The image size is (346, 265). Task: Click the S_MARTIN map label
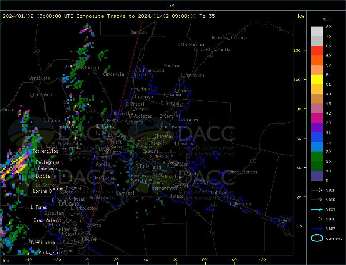click(159, 157)
